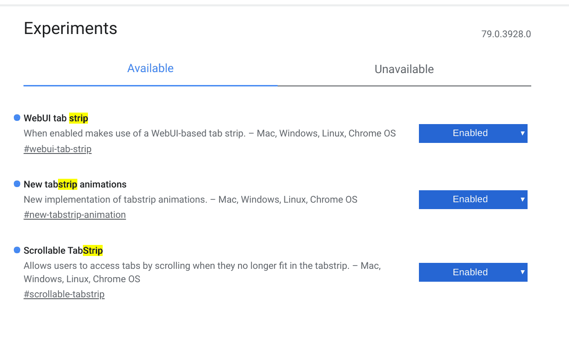The image size is (569, 358).
Task: Click the dropdown arrow on Scrollable TabStrip control
Action: click(x=523, y=272)
